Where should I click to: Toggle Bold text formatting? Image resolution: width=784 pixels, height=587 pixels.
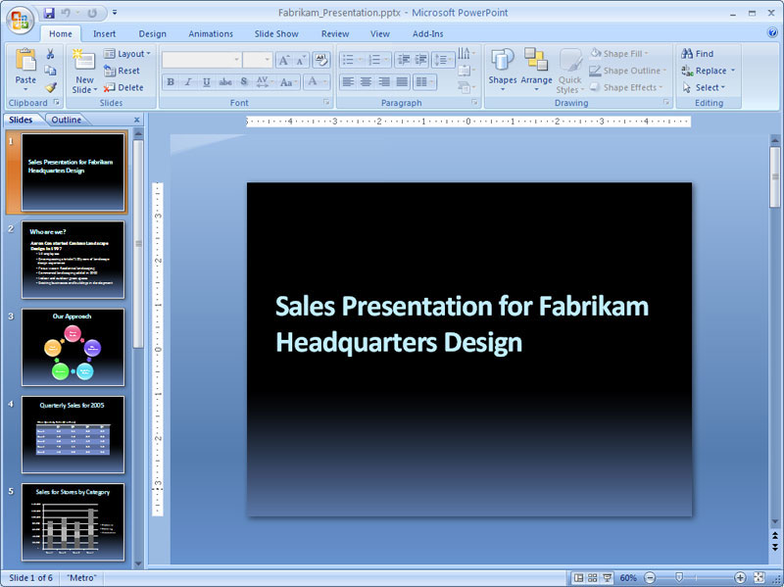(171, 82)
